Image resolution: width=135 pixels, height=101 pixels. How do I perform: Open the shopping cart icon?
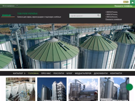[132, 3]
